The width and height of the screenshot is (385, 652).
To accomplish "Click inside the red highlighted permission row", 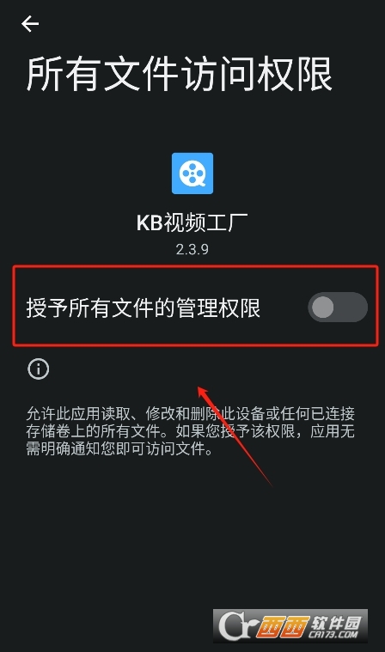I will [x=195, y=306].
